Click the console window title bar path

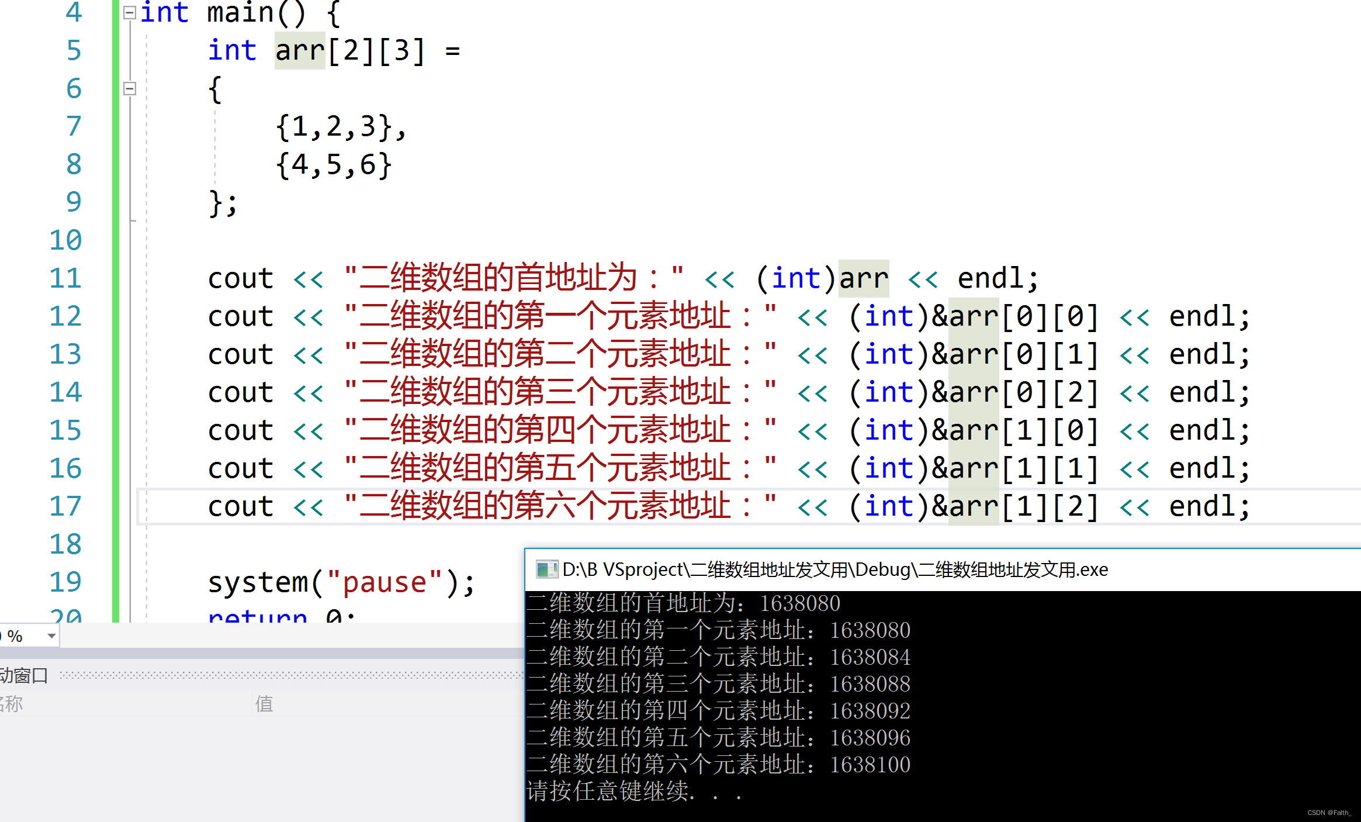point(835,569)
